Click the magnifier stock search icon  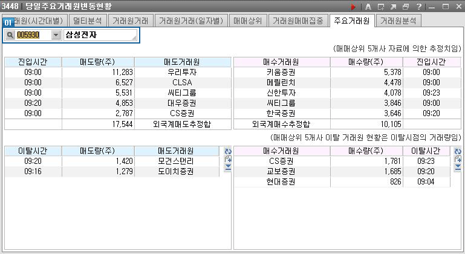click(x=10, y=35)
